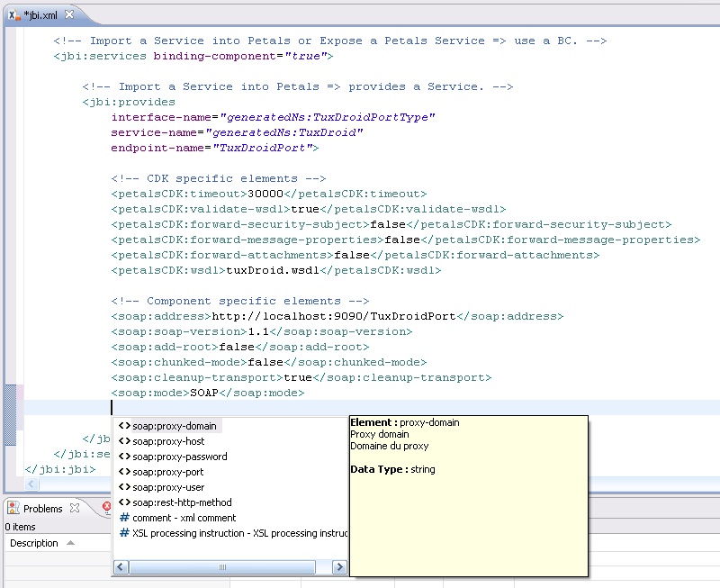Click the suggestion popup's horizontal scrollbar thumb
The height and width of the screenshot is (588, 720).
click(x=221, y=567)
